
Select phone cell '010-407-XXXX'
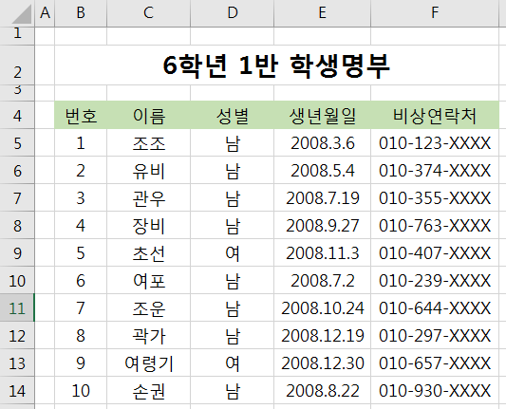coord(435,252)
